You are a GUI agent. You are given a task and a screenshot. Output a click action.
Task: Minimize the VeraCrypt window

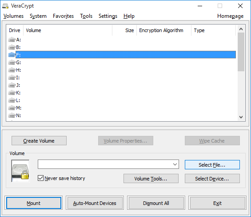point(200,6)
